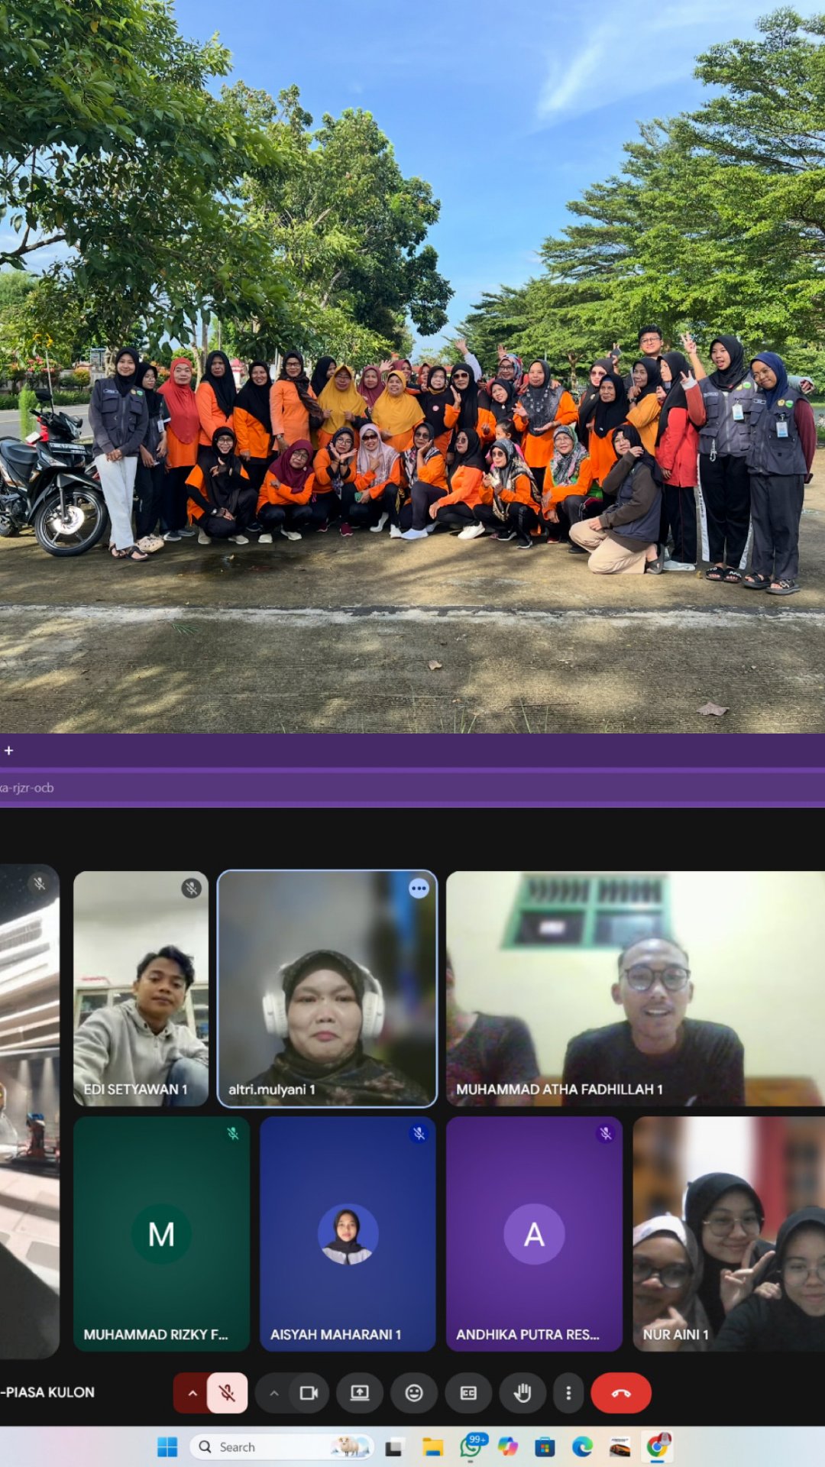Click muted mic icon on EDI SETYAWAN tile
825x1467 pixels.
(192, 888)
